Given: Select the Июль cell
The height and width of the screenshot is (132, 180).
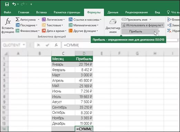Looking at the screenshot, I should (x=63, y=97).
